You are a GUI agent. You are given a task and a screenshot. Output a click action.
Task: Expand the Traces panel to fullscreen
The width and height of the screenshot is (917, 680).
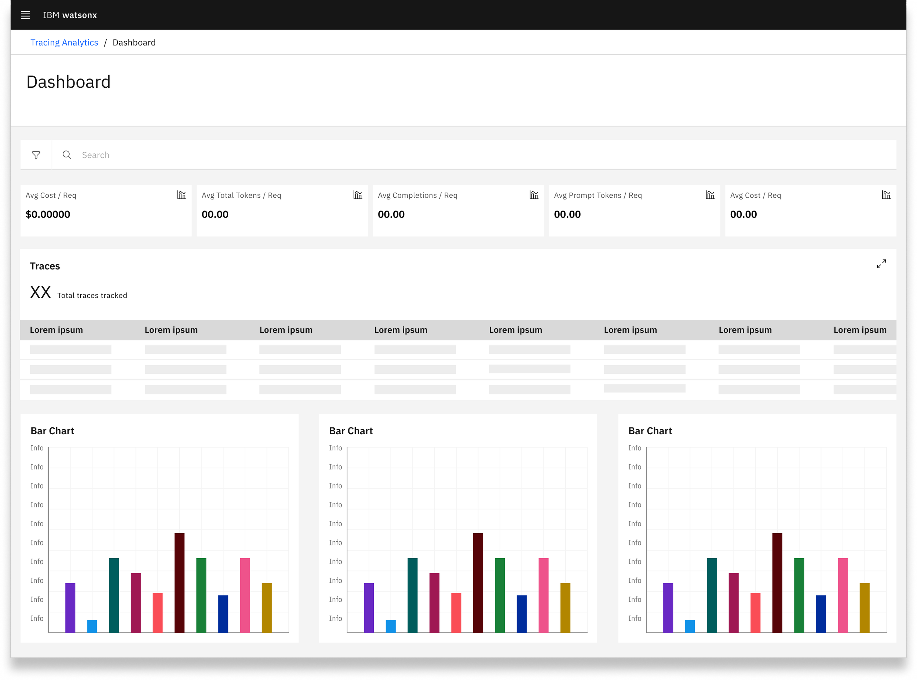(x=881, y=264)
